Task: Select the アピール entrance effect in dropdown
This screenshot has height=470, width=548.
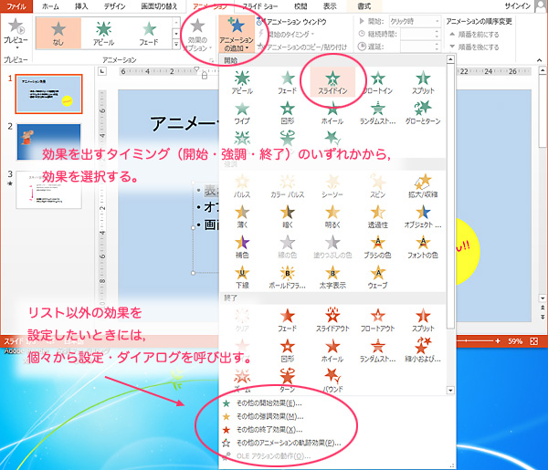Action: 242,82
